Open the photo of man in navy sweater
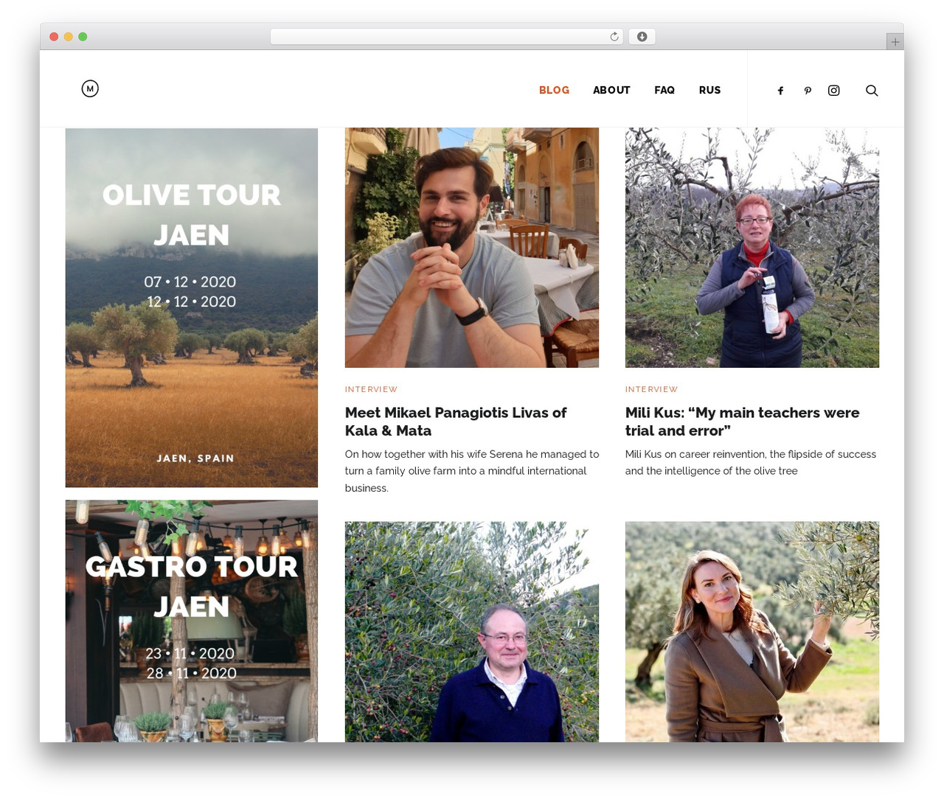This screenshot has height=799, width=944. pyautogui.click(x=472, y=632)
